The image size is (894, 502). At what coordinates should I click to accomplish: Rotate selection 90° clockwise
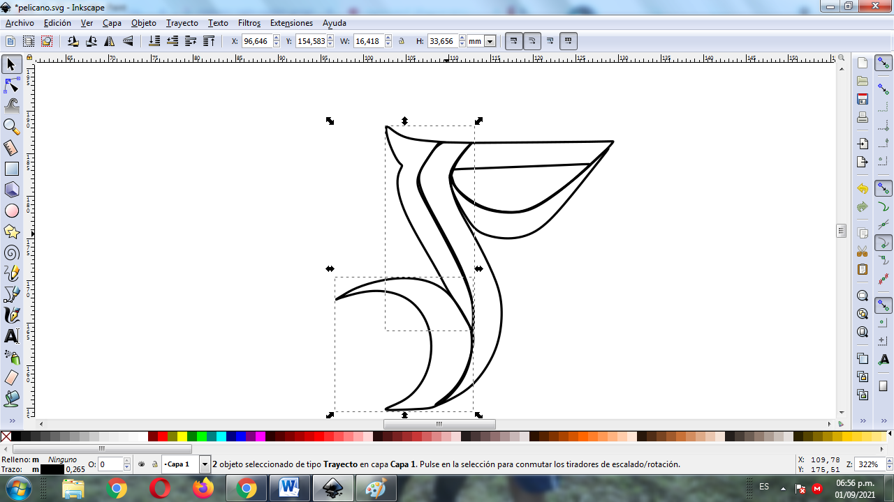pyautogui.click(x=91, y=41)
